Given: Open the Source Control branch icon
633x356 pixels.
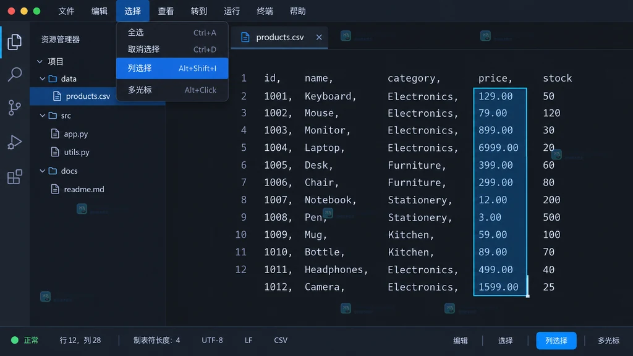Looking at the screenshot, I should pos(15,108).
